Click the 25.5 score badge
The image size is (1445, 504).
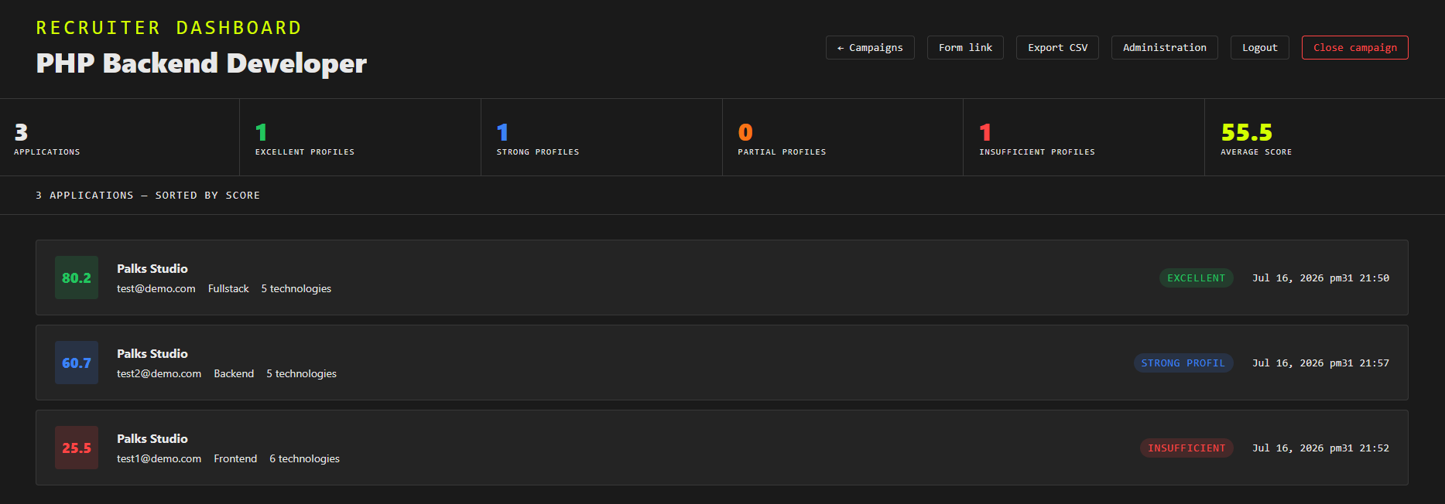[77, 448]
